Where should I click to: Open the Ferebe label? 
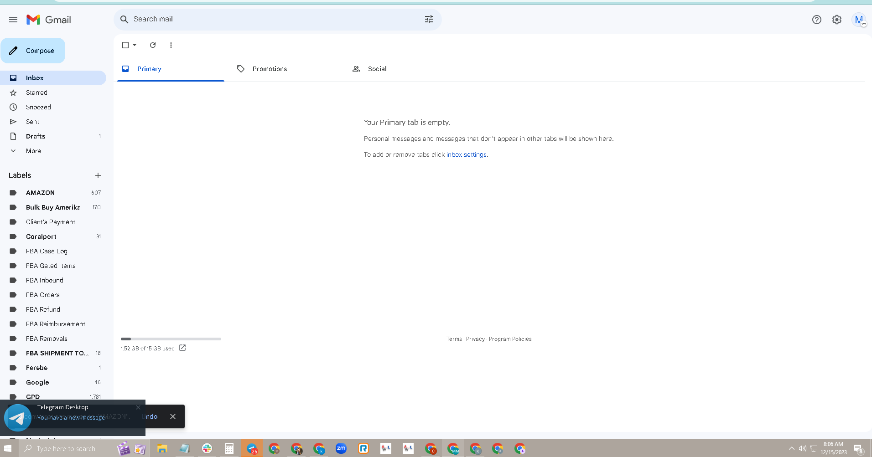53,368
